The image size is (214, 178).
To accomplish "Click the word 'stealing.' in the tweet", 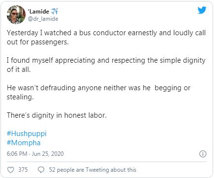I will [20, 97].
